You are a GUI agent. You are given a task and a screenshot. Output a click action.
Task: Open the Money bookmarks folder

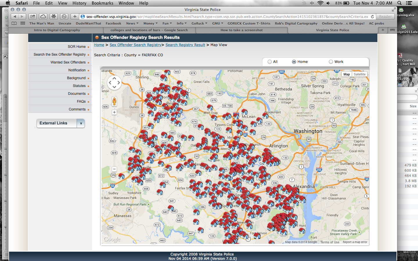150,23
